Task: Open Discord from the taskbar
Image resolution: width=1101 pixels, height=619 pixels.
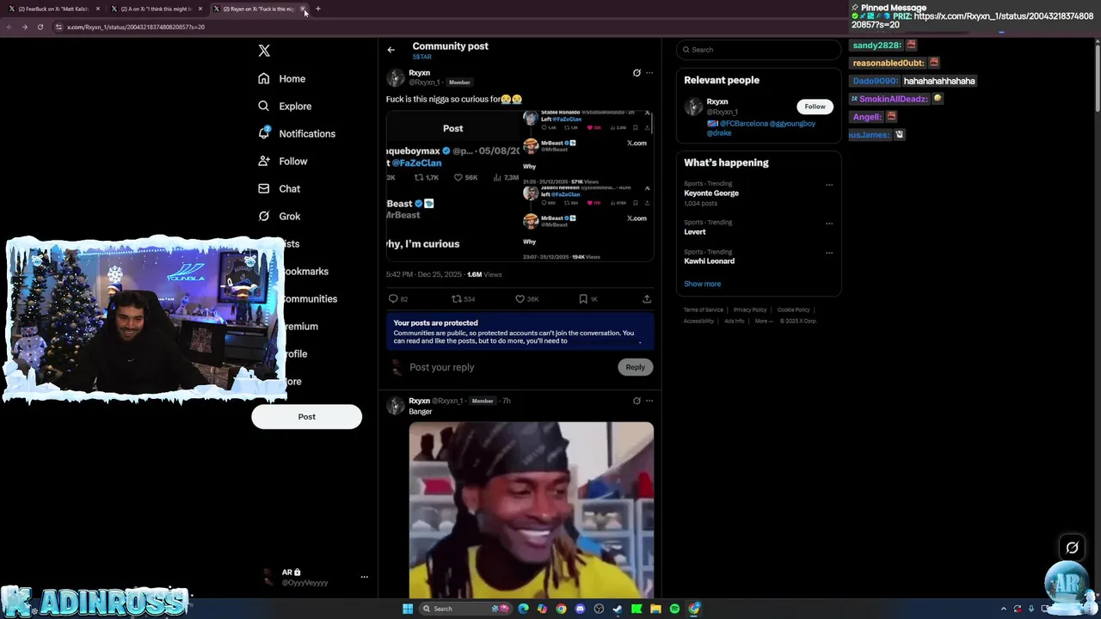Action: pyautogui.click(x=580, y=609)
